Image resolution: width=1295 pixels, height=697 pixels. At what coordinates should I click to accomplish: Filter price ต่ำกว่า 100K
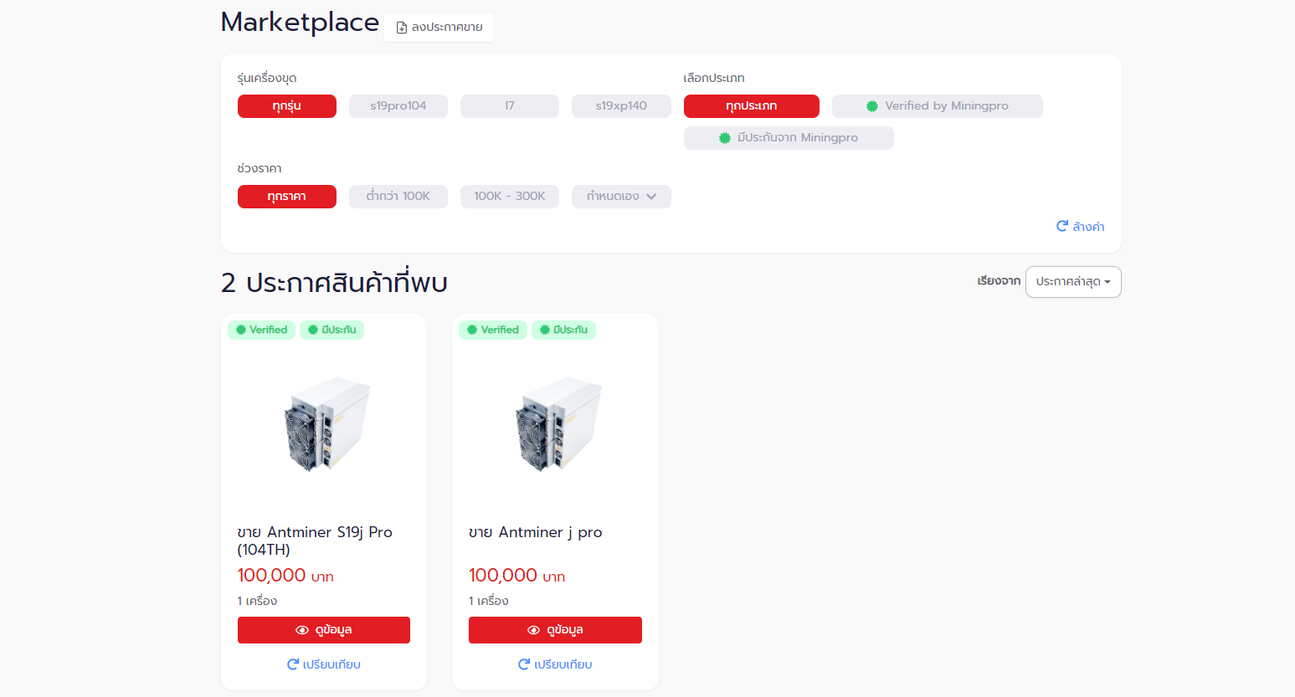click(x=398, y=197)
